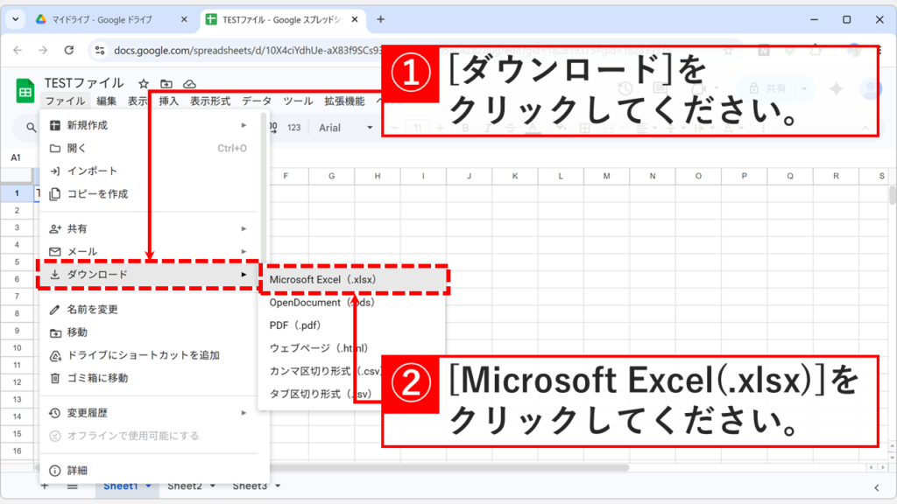897x504 pixels.
Task: Click the horizontal scrollbar
Action: 449,467
